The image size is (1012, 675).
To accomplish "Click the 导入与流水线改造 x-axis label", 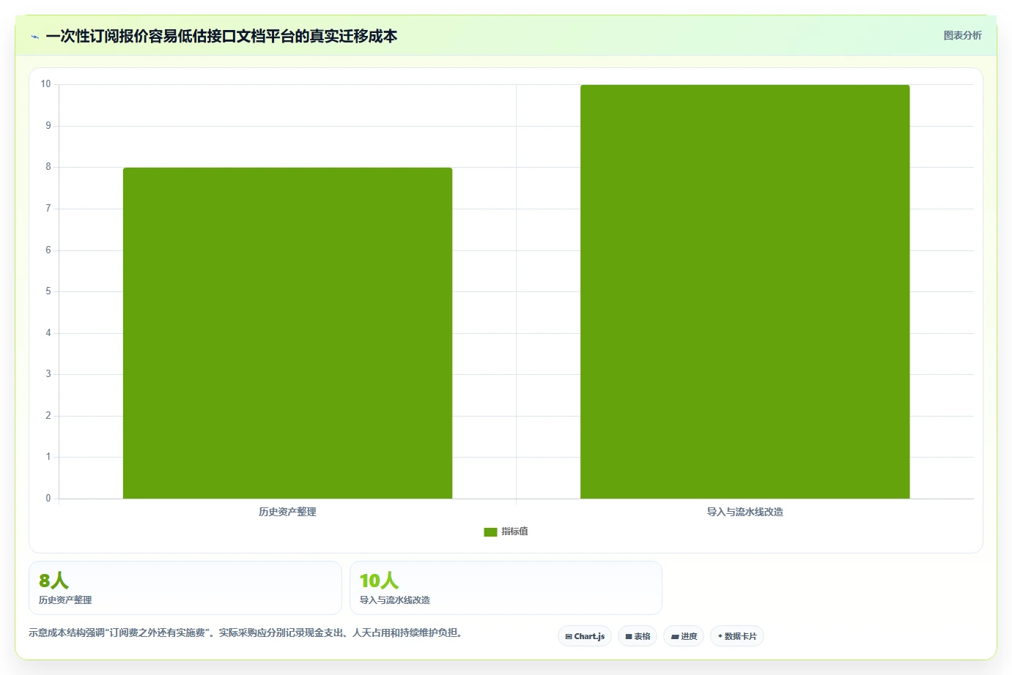I will tap(745, 512).
